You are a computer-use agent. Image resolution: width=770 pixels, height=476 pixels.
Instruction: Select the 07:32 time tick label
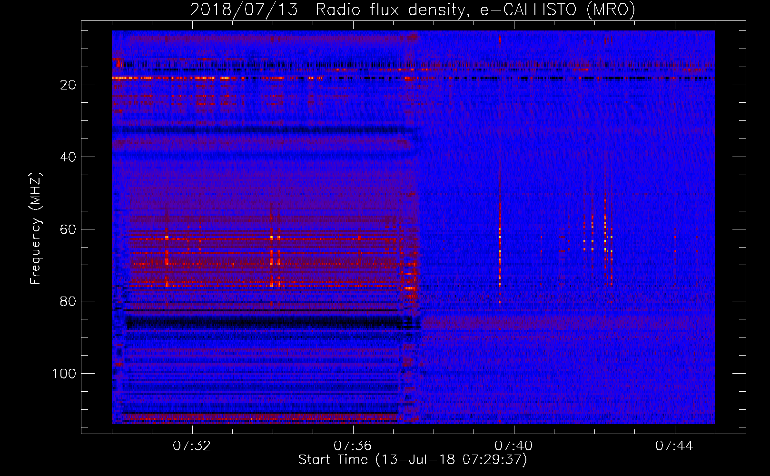(192, 446)
